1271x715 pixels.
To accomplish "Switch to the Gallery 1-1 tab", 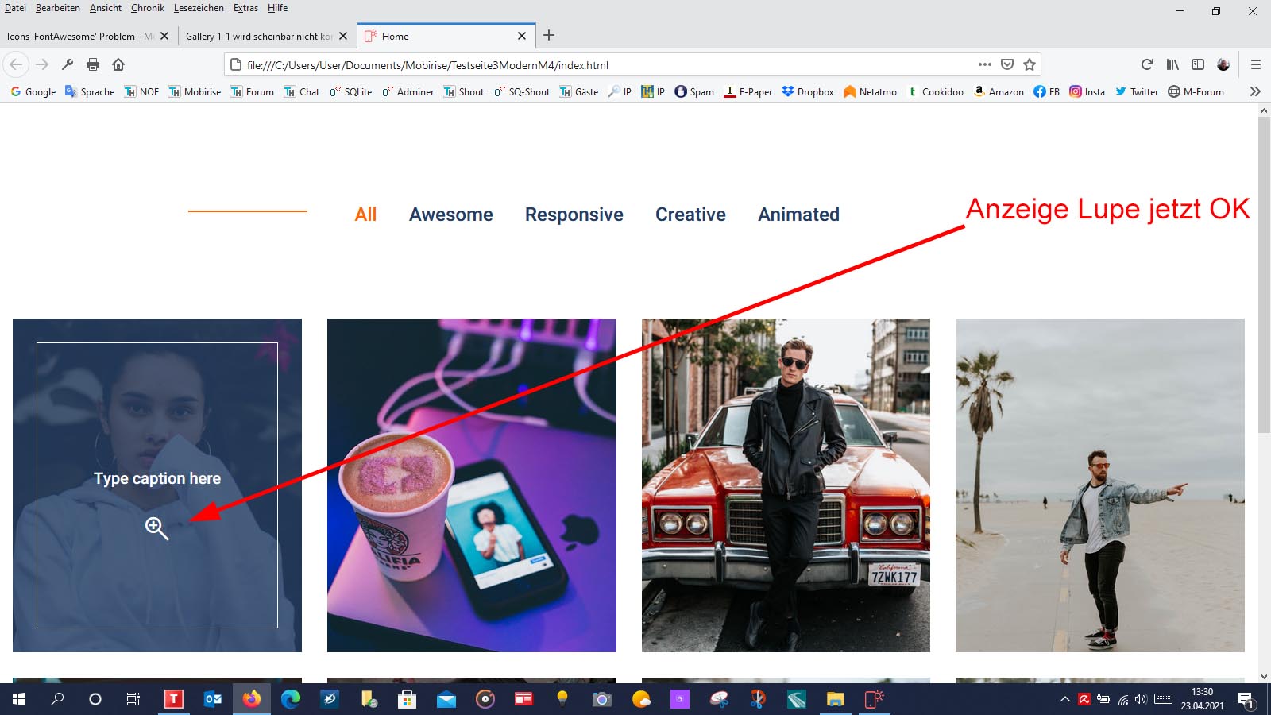I will click(258, 36).
